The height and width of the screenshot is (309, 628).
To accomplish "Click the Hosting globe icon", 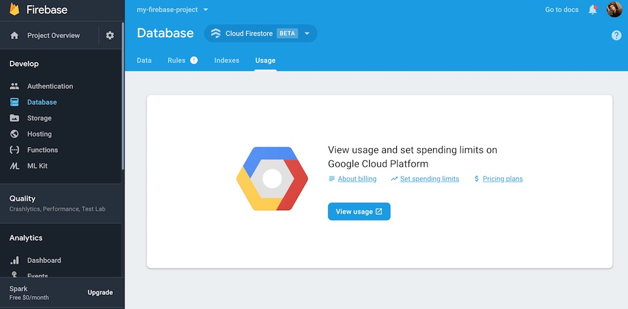I will click(x=15, y=134).
